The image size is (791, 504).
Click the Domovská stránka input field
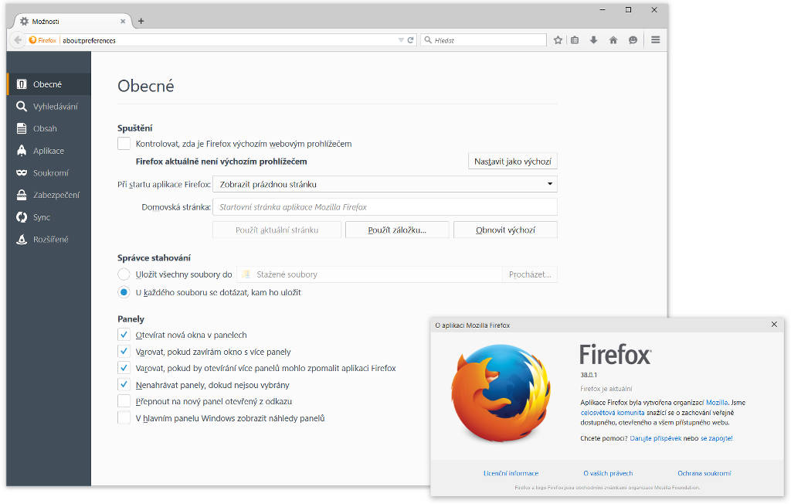(x=385, y=207)
